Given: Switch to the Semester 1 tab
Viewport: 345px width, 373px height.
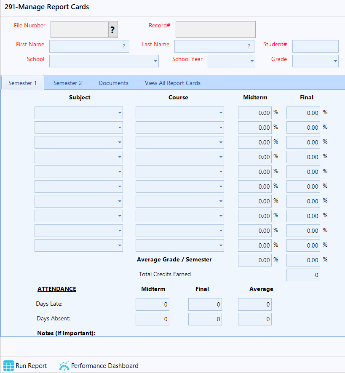Looking at the screenshot, I should (x=22, y=83).
